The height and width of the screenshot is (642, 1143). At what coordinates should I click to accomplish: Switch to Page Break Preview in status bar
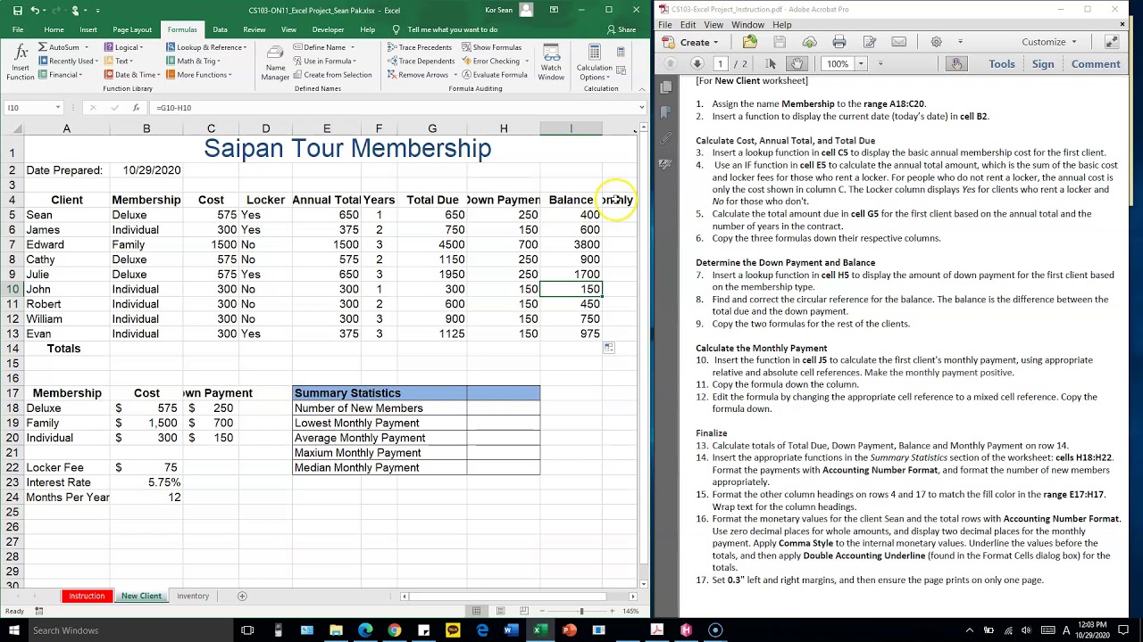coord(522,611)
